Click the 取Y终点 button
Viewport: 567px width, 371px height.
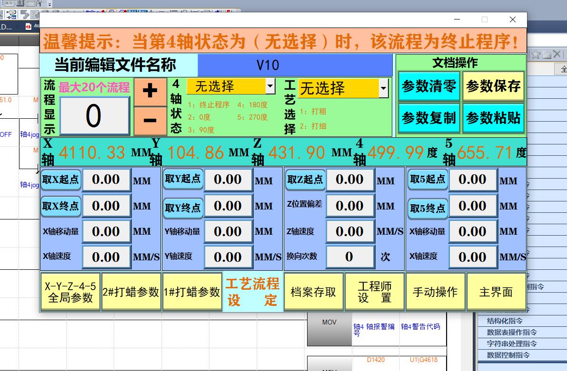tap(183, 208)
